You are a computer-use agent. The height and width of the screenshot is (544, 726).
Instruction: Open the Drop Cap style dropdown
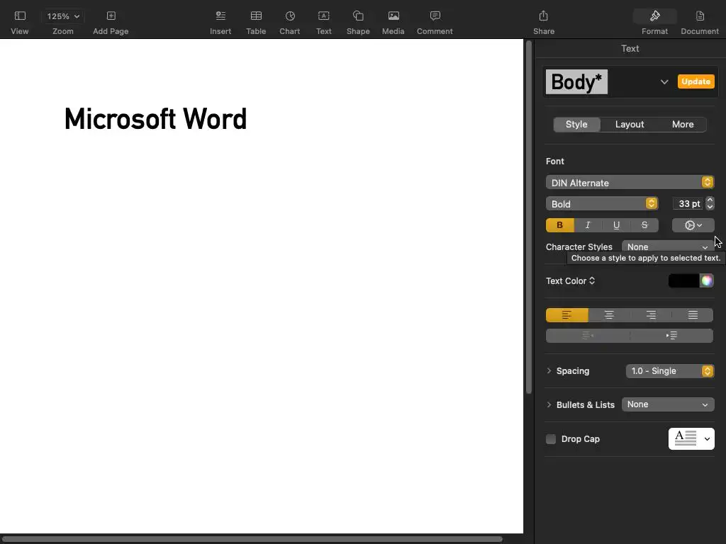[x=691, y=439]
